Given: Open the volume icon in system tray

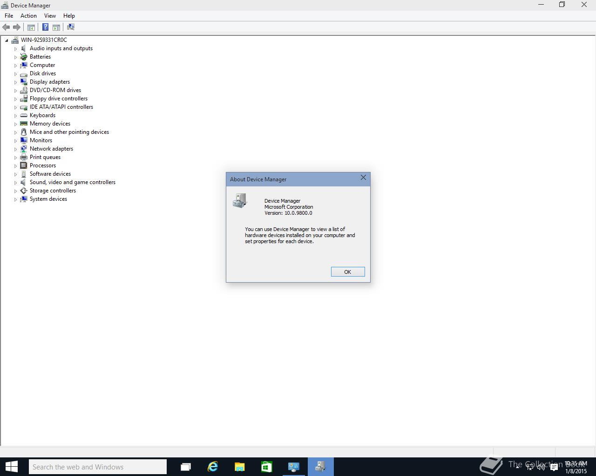Looking at the screenshot, I should (x=541, y=467).
